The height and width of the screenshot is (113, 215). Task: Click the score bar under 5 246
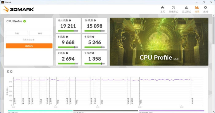coord(95,47)
